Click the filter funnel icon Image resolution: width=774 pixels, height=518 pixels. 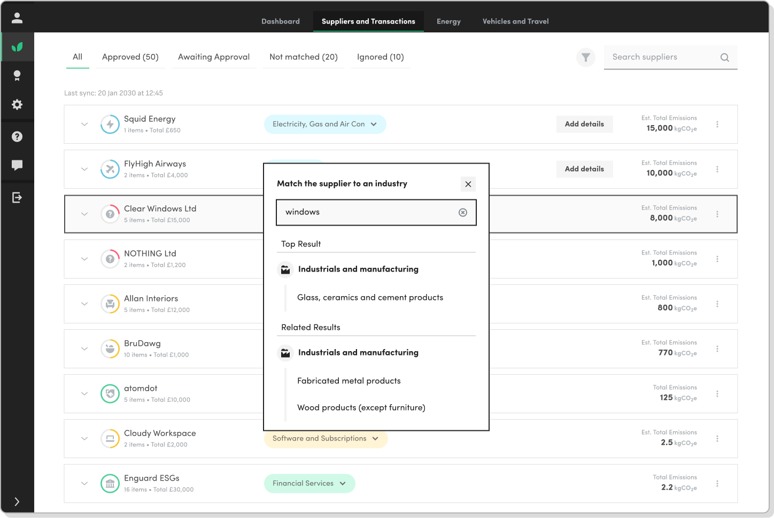[x=586, y=57]
